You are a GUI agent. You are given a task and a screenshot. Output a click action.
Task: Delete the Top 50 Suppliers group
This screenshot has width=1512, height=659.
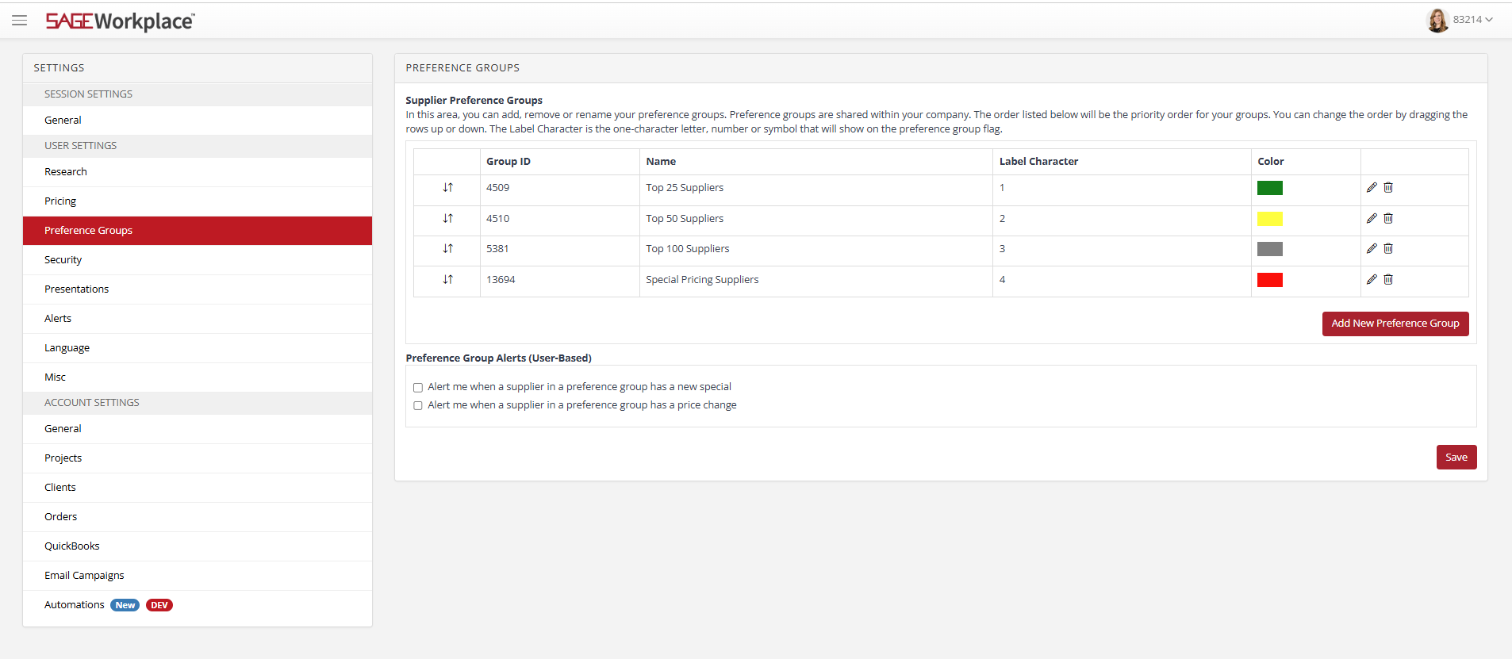(x=1388, y=219)
